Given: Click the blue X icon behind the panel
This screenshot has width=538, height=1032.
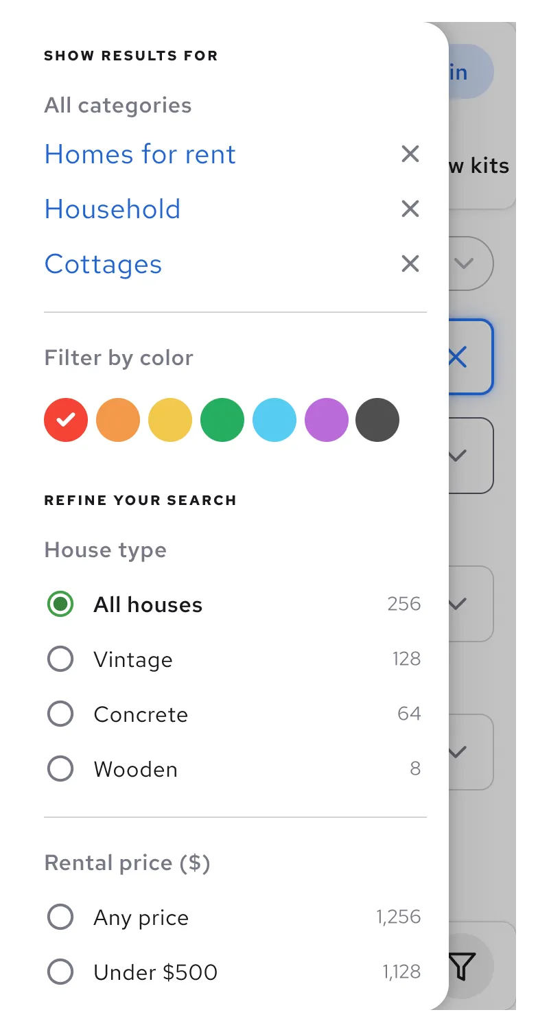Looking at the screenshot, I should click(458, 357).
